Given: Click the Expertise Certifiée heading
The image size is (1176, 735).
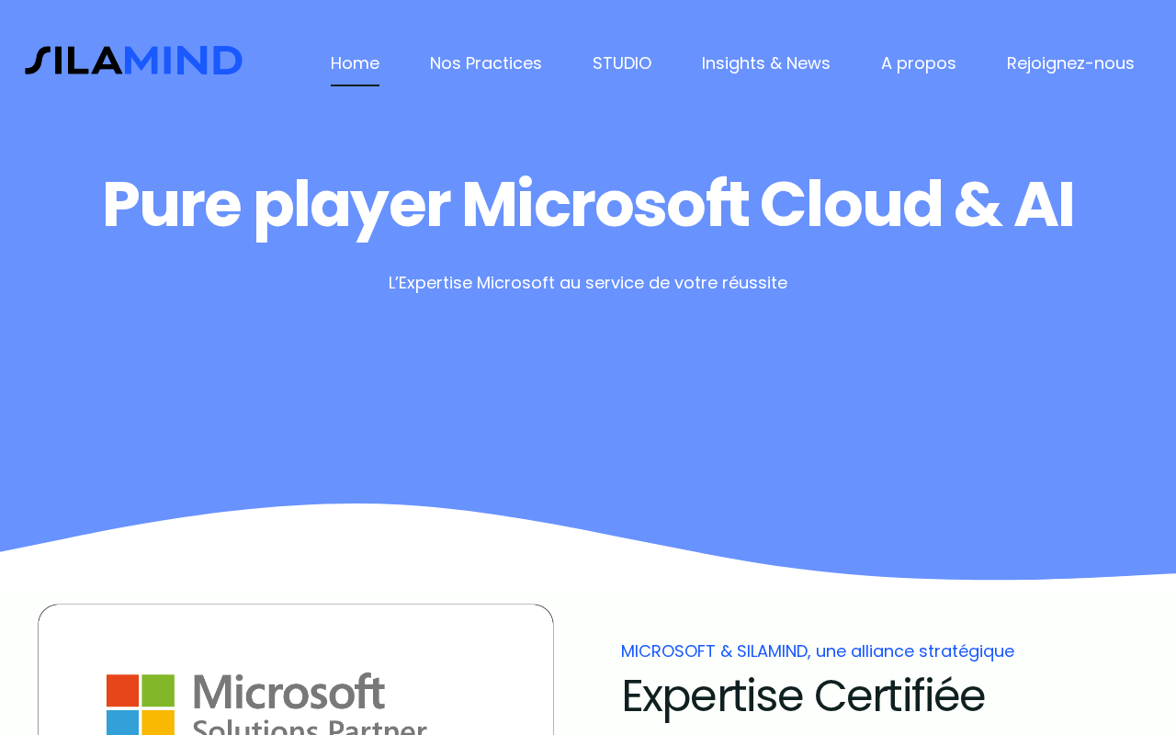Looking at the screenshot, I should (x=803, y=695).
